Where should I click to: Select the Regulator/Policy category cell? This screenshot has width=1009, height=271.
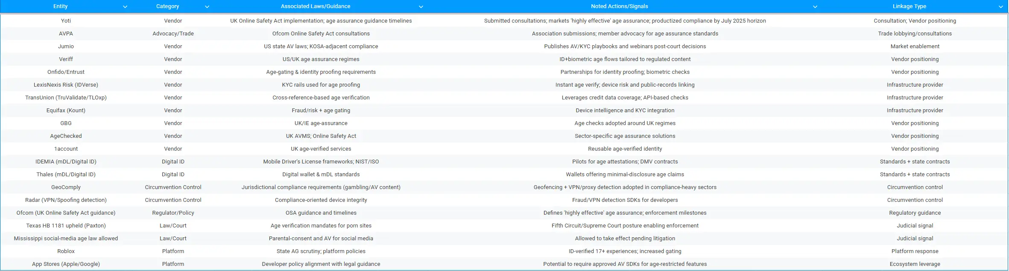(x=173, y=213)
